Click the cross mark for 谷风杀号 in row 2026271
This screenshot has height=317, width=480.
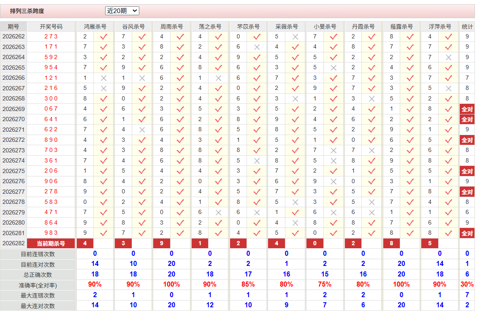click(x=142, y=130)
